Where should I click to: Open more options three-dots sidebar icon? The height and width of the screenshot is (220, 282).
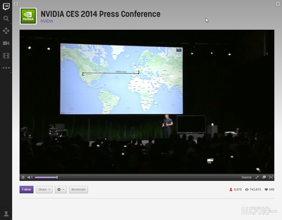tap(6, 68)
